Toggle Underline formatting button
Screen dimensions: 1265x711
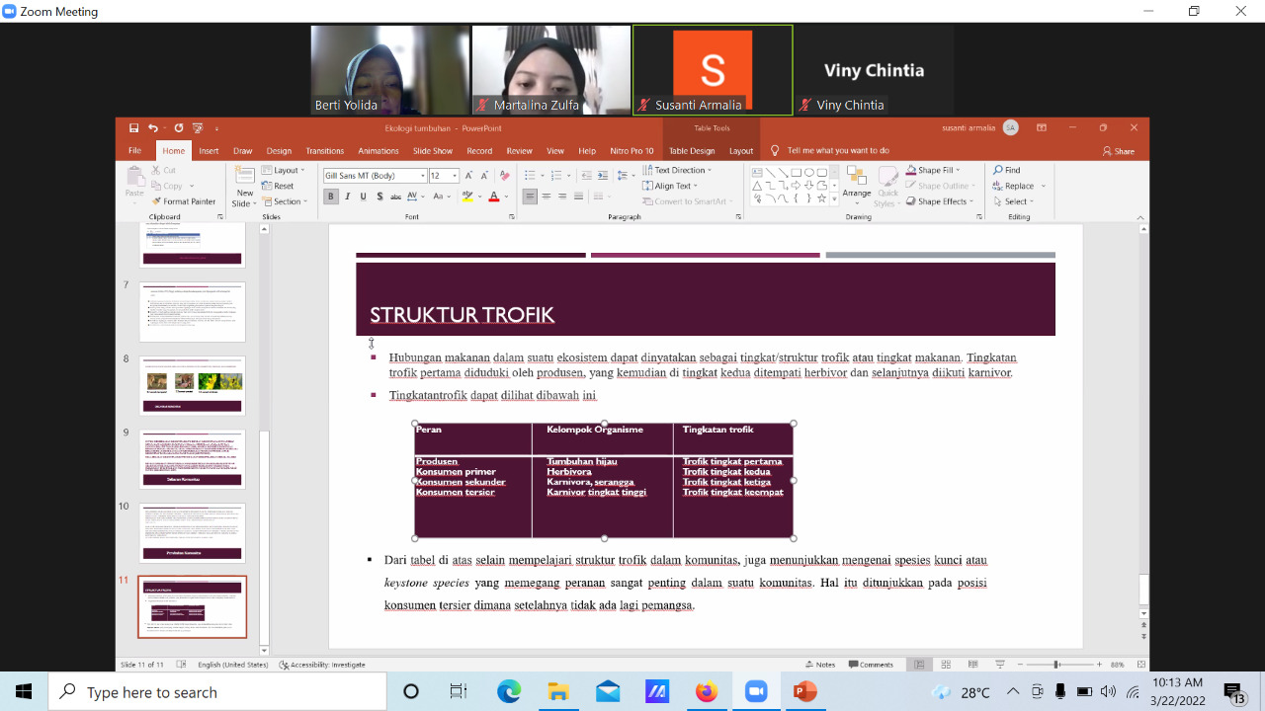tap(363, 197)
